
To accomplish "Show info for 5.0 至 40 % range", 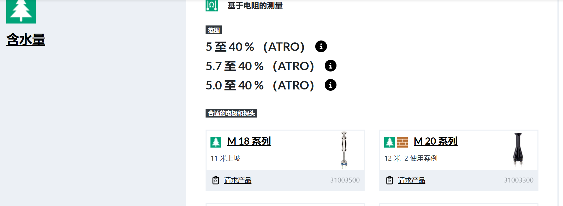I will point(330,85).
